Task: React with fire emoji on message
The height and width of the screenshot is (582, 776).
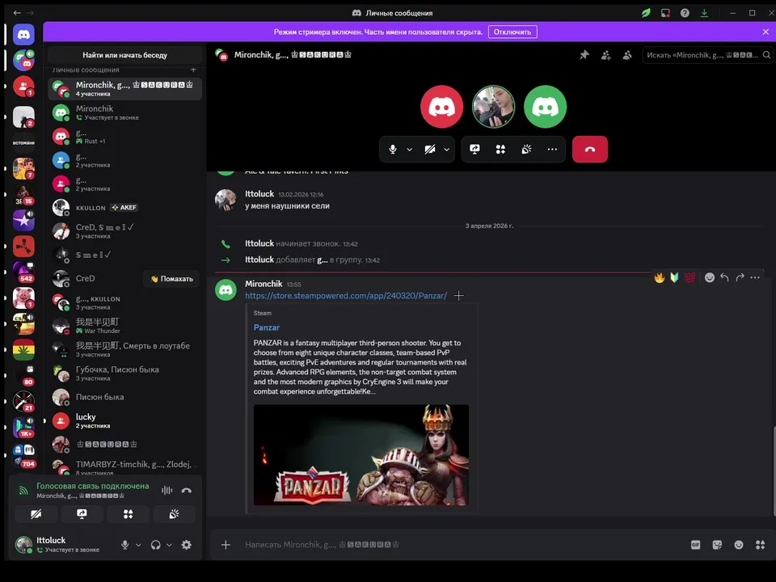Action: [660, 277]
